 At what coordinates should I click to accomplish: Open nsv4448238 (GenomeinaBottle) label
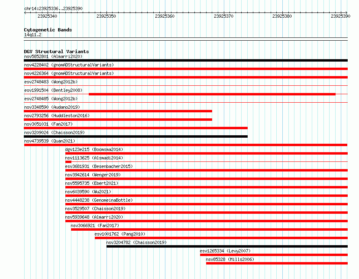tap(99, 200)
